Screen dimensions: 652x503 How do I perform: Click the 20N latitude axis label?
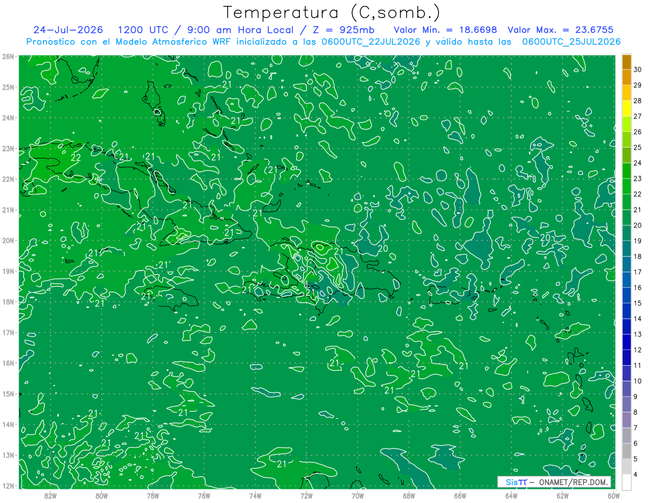point(8,240)
